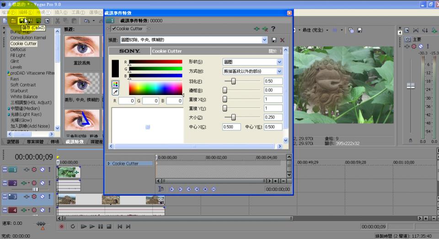Open track 3 automation settings gear icon
This screenshot has width=439, height=239.
[x=34, y=197]
